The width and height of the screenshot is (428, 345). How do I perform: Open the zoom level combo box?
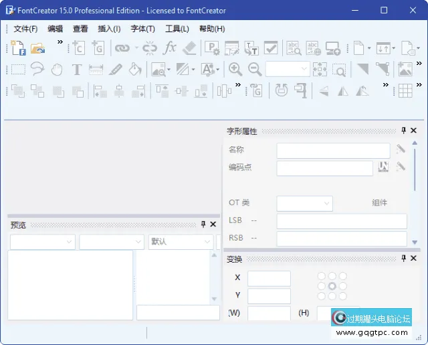(288, 69)
